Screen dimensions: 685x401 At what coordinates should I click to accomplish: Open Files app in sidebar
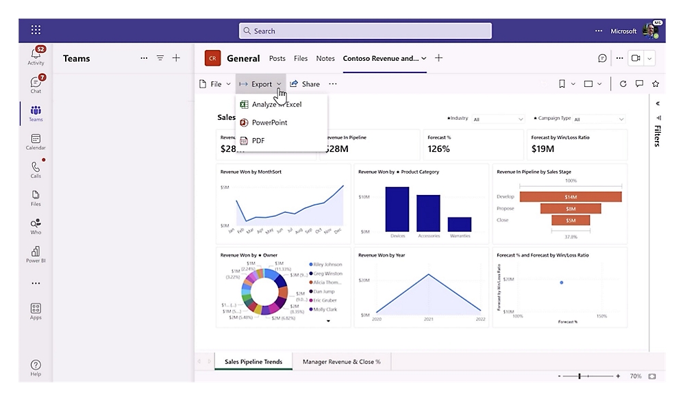tap(36, 198)
